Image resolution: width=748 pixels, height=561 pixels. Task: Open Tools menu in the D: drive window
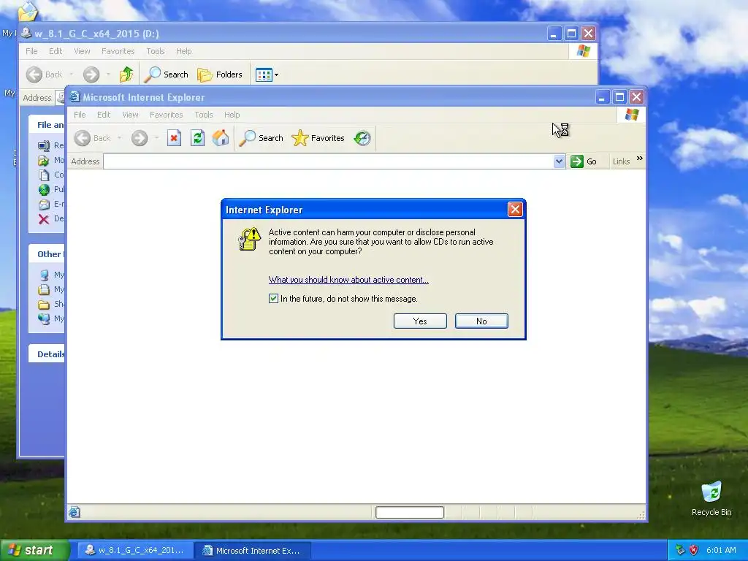[x=155, y=51]
